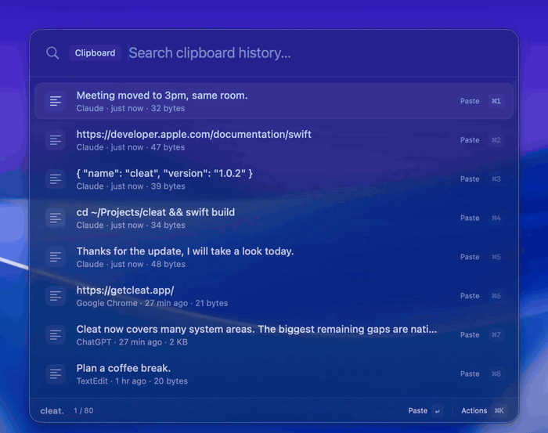Click Paste for Plan a coffee break

[x=470, y=374]
